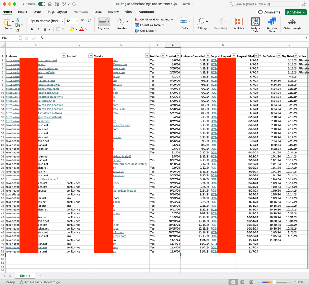This screenshot has height=285, width=309.
Task: Click the Editing magnifier icon
Action: [x=201, y=21]
